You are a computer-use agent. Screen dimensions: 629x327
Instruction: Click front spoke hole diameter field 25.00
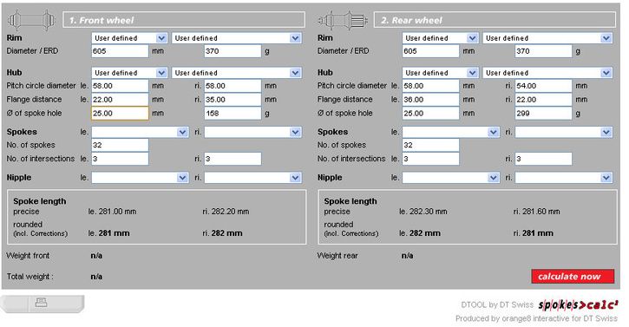pos(120,113)
